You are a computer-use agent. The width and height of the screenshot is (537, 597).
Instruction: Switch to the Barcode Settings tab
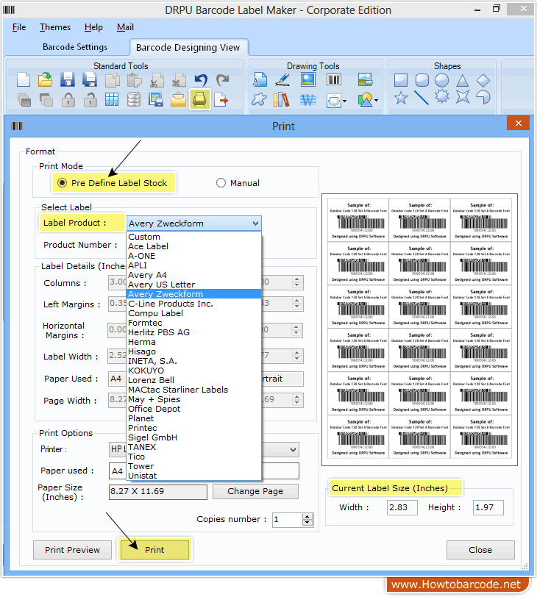(x=75, y=47)
